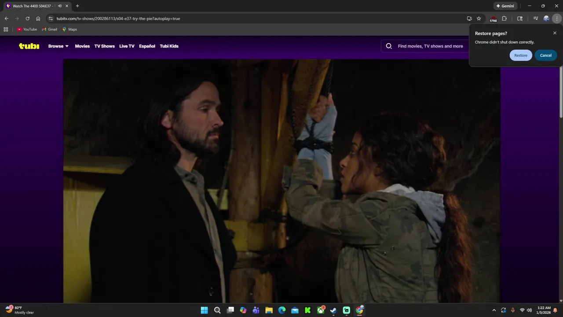Screen dimensions: 563x317
Task: Go to TV Shows section
Action: [105, 46]
